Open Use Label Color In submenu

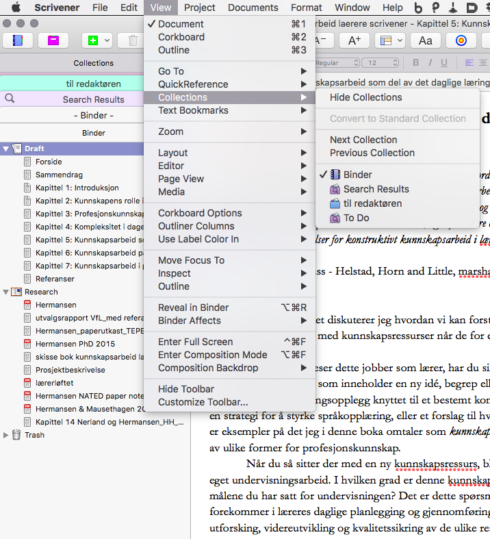(x=229, y=239)
